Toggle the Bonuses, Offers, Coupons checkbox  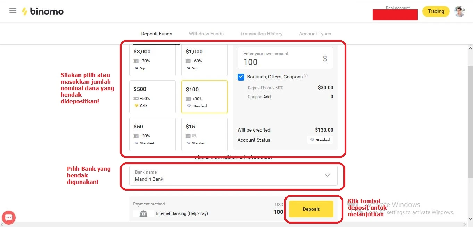(x=241, y=77)
